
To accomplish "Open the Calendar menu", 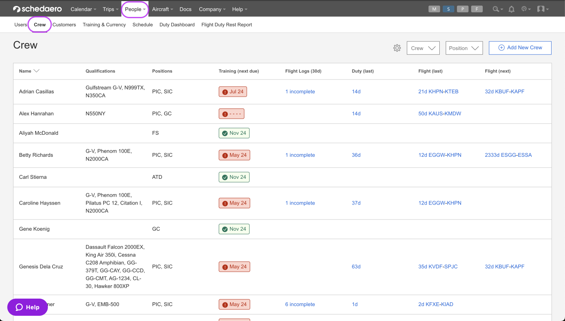I will pos(83,9).
